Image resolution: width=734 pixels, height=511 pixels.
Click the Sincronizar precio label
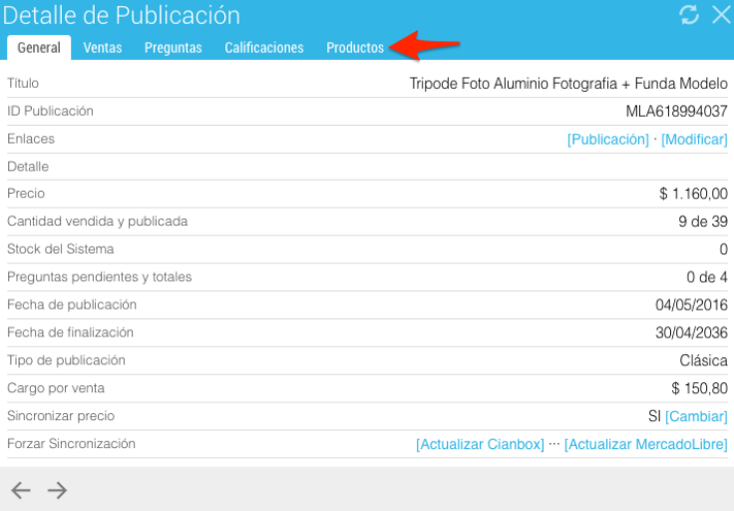click(61, 416)
